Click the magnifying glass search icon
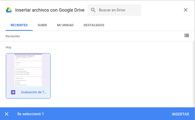Viewport: 195px width, 120px height. coord(93,10)
